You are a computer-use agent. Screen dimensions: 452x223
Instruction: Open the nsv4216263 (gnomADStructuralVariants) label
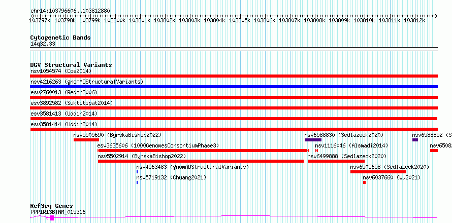tap(87, 82)
